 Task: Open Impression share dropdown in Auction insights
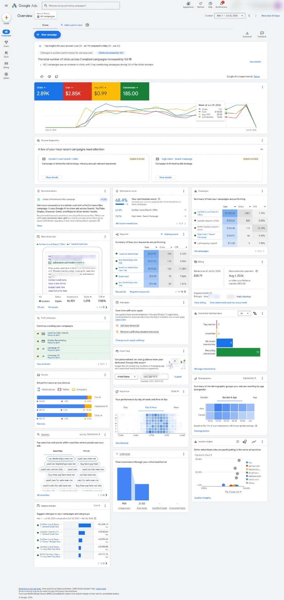tap(203, 455)
